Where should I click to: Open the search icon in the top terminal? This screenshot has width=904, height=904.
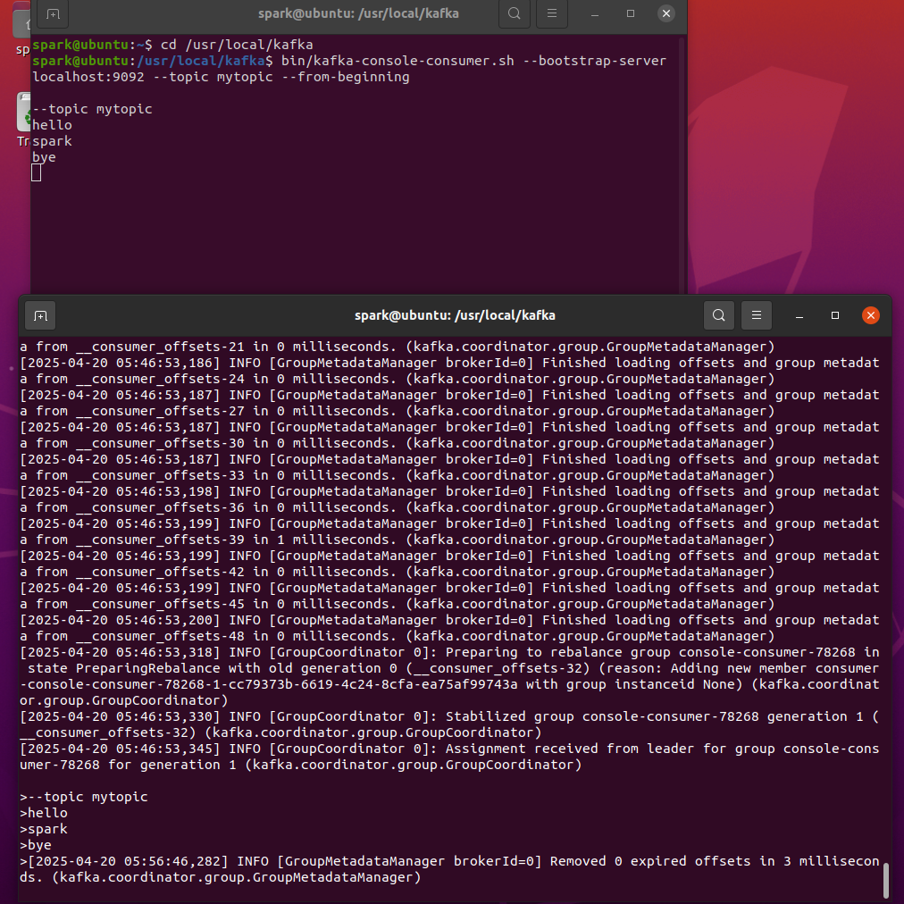click(515, 14)
